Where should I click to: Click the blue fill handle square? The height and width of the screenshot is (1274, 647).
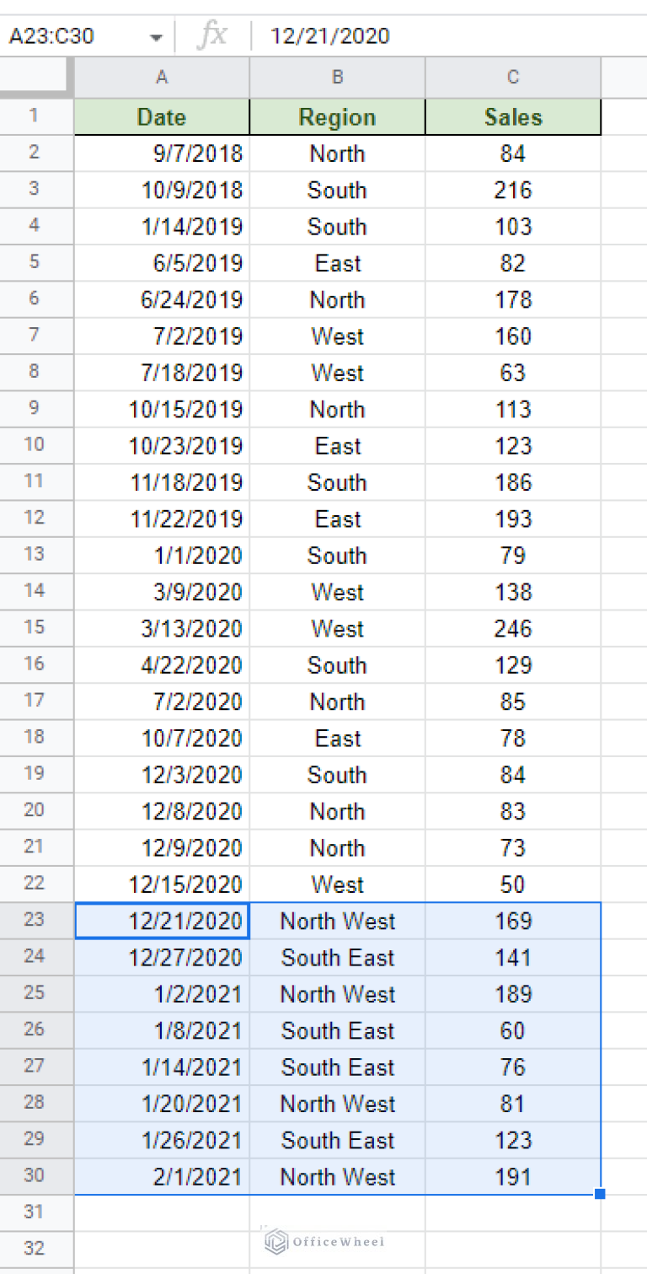click(600, 1194)
